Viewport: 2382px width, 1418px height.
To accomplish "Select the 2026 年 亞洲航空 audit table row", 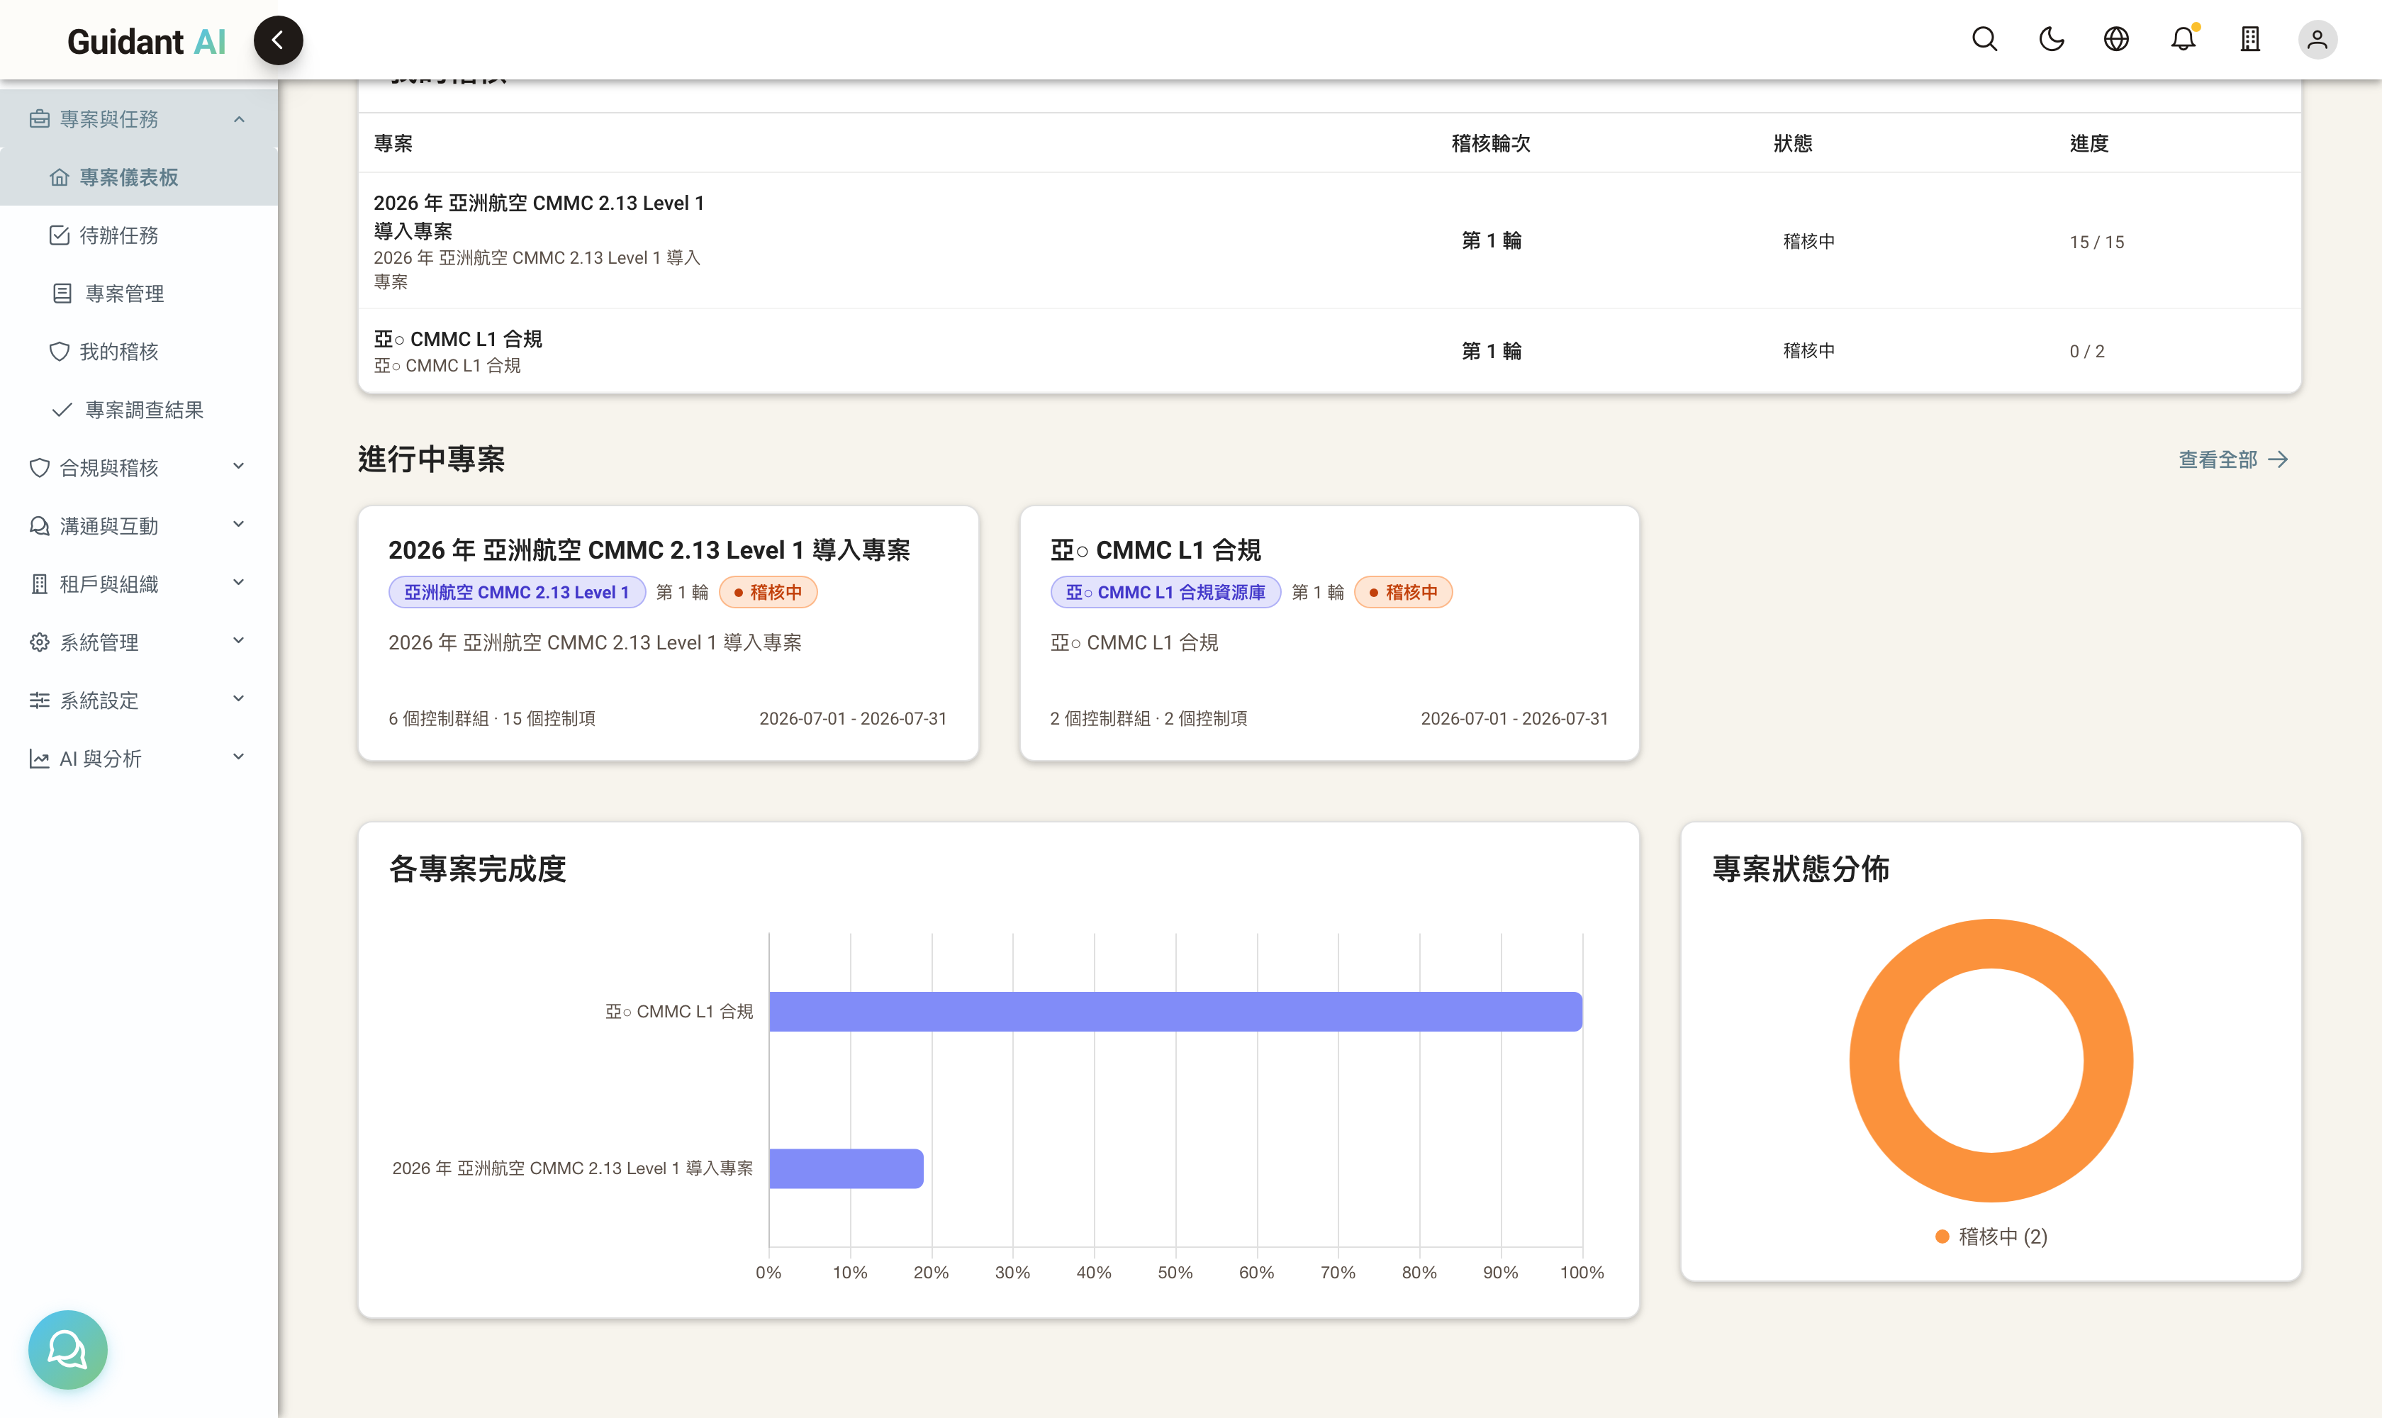I will [1329, 241].
